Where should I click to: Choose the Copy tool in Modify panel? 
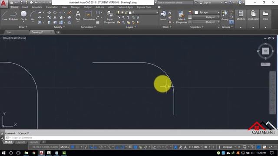pyautogui.click(x=49, y=17)
